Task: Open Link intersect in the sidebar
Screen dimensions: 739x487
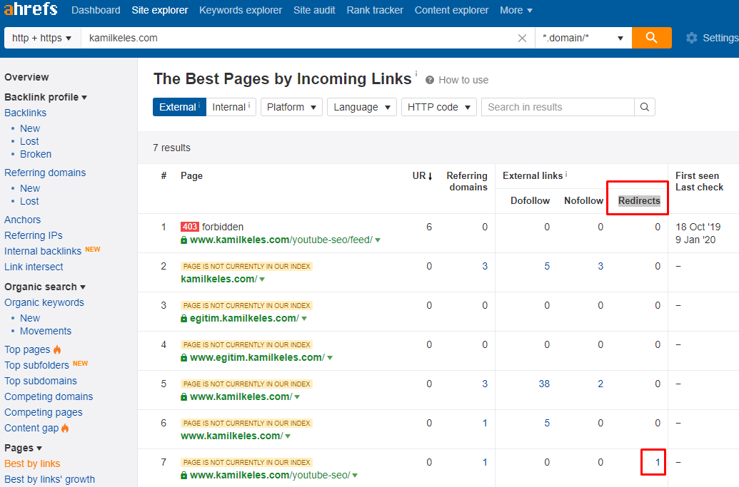Action: point(34,267)
